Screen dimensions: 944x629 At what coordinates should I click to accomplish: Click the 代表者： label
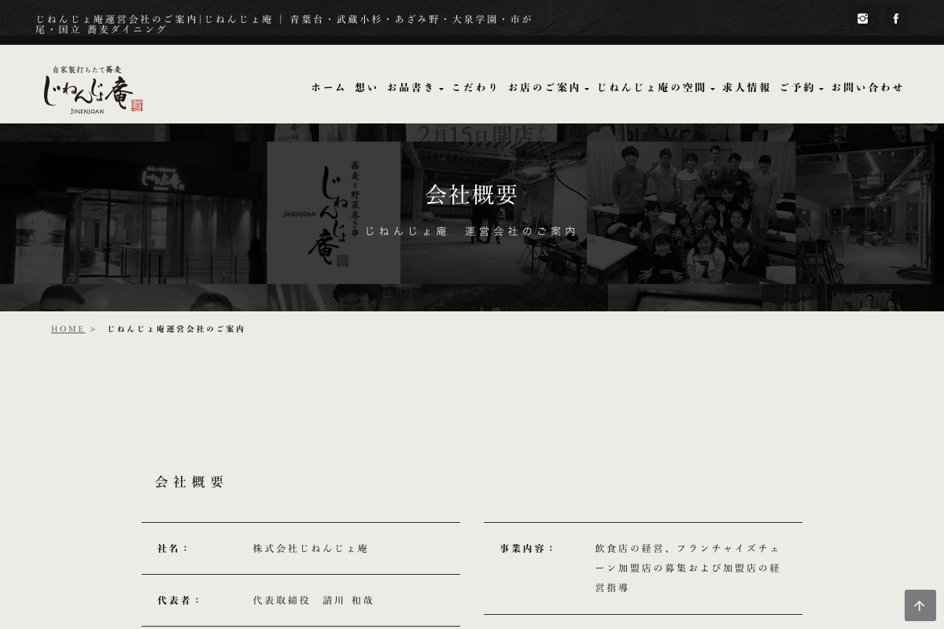click(x=180, y=600)
